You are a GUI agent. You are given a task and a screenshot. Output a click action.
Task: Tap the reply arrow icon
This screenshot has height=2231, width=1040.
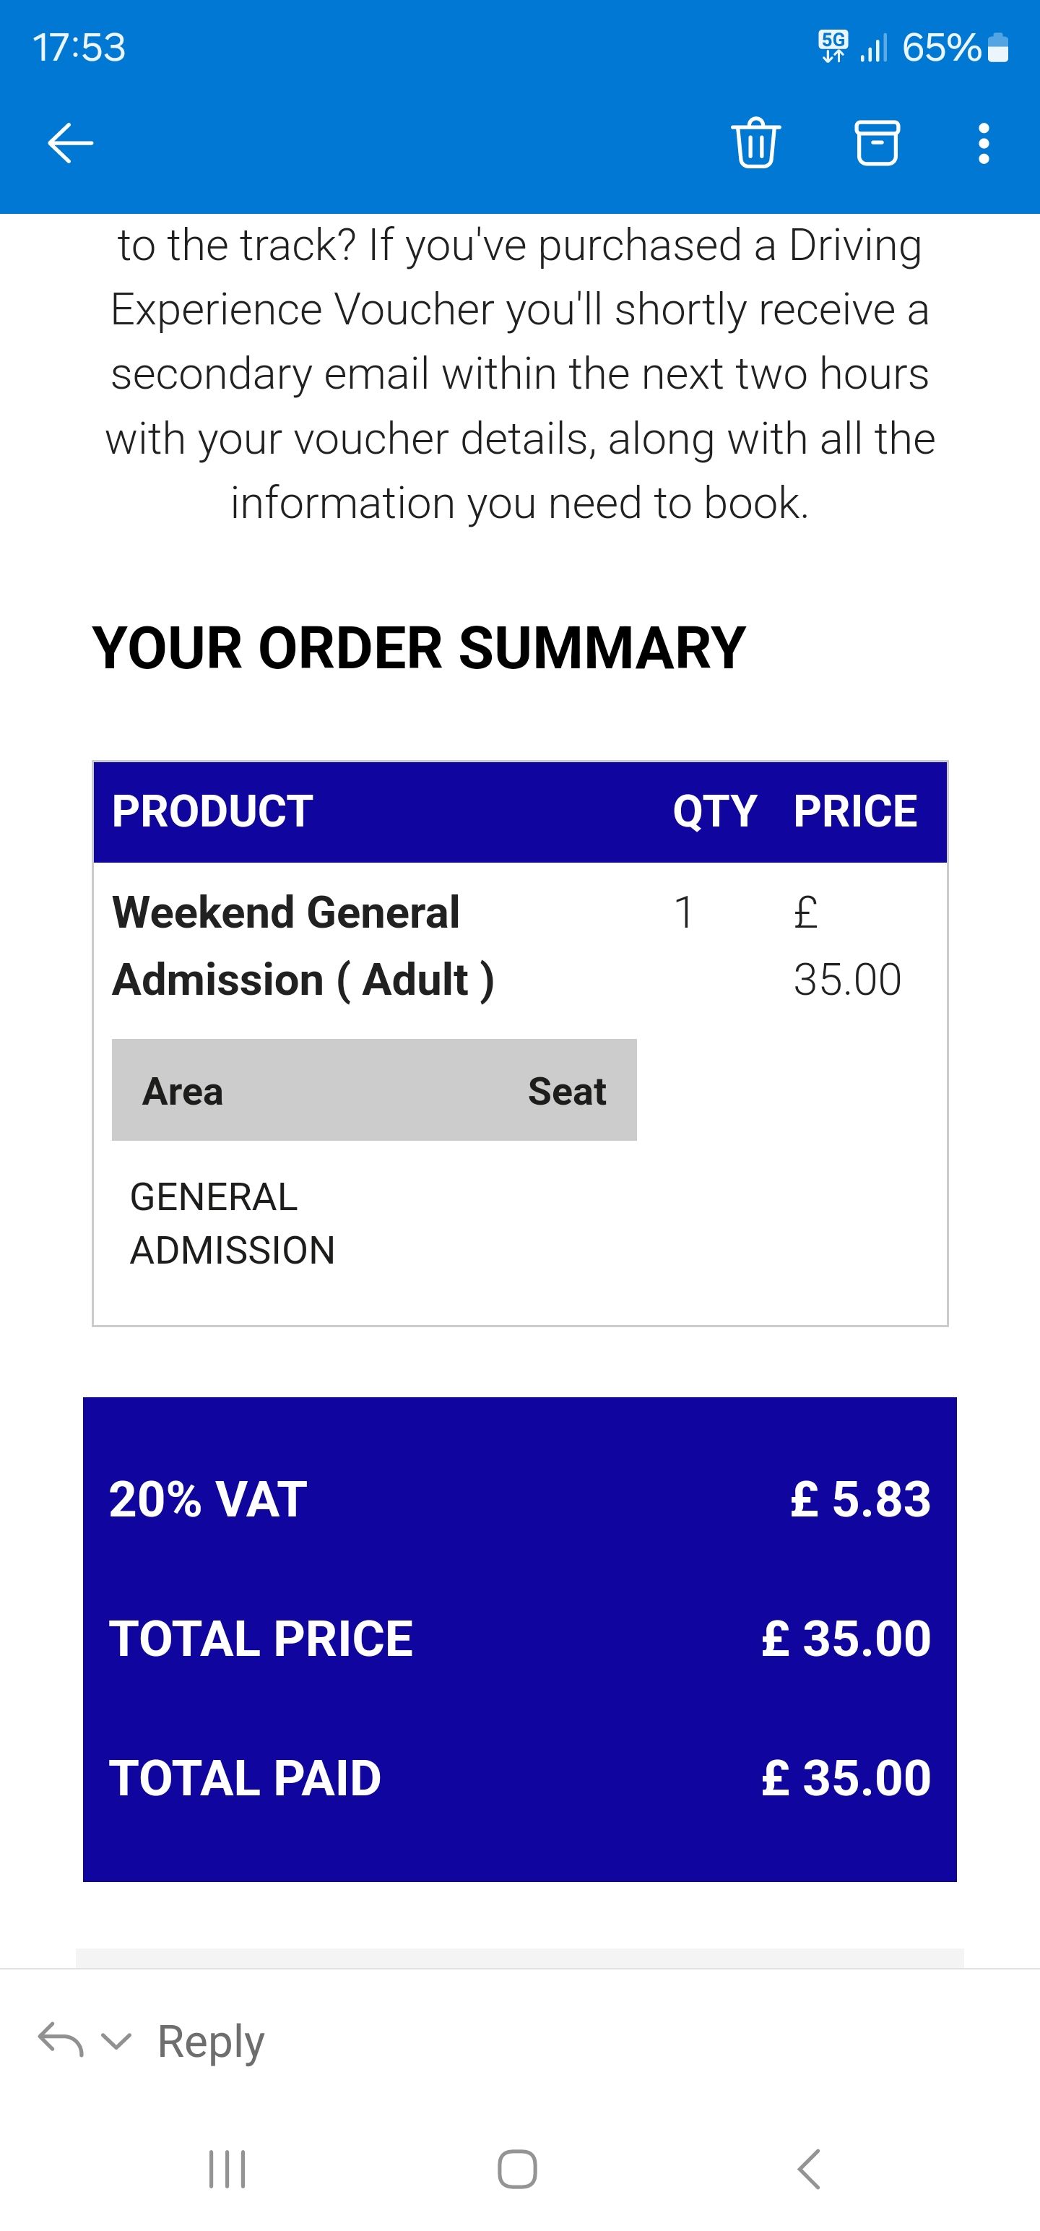tap(61, 2040)
